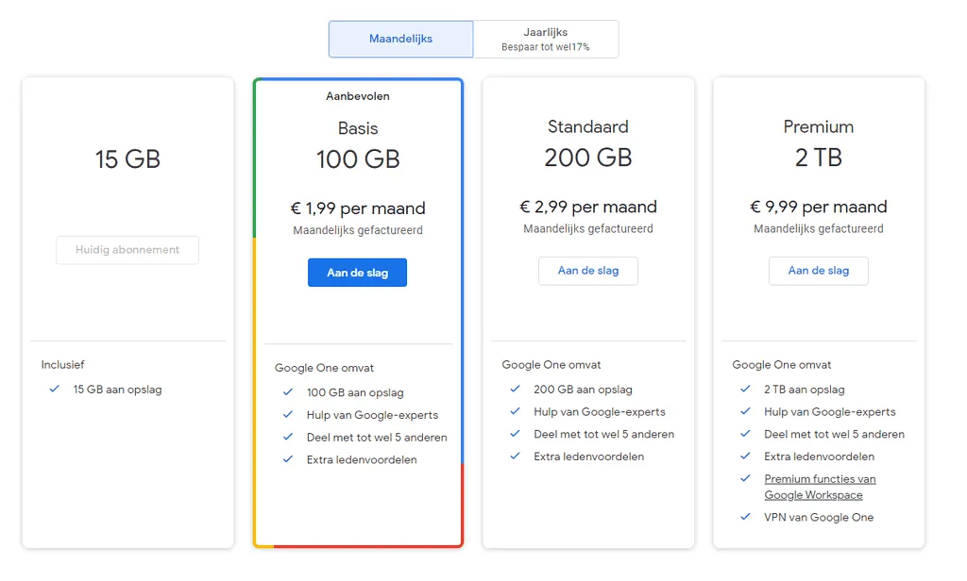
Task: Click the Premium plan title
Action: (818, 126)
